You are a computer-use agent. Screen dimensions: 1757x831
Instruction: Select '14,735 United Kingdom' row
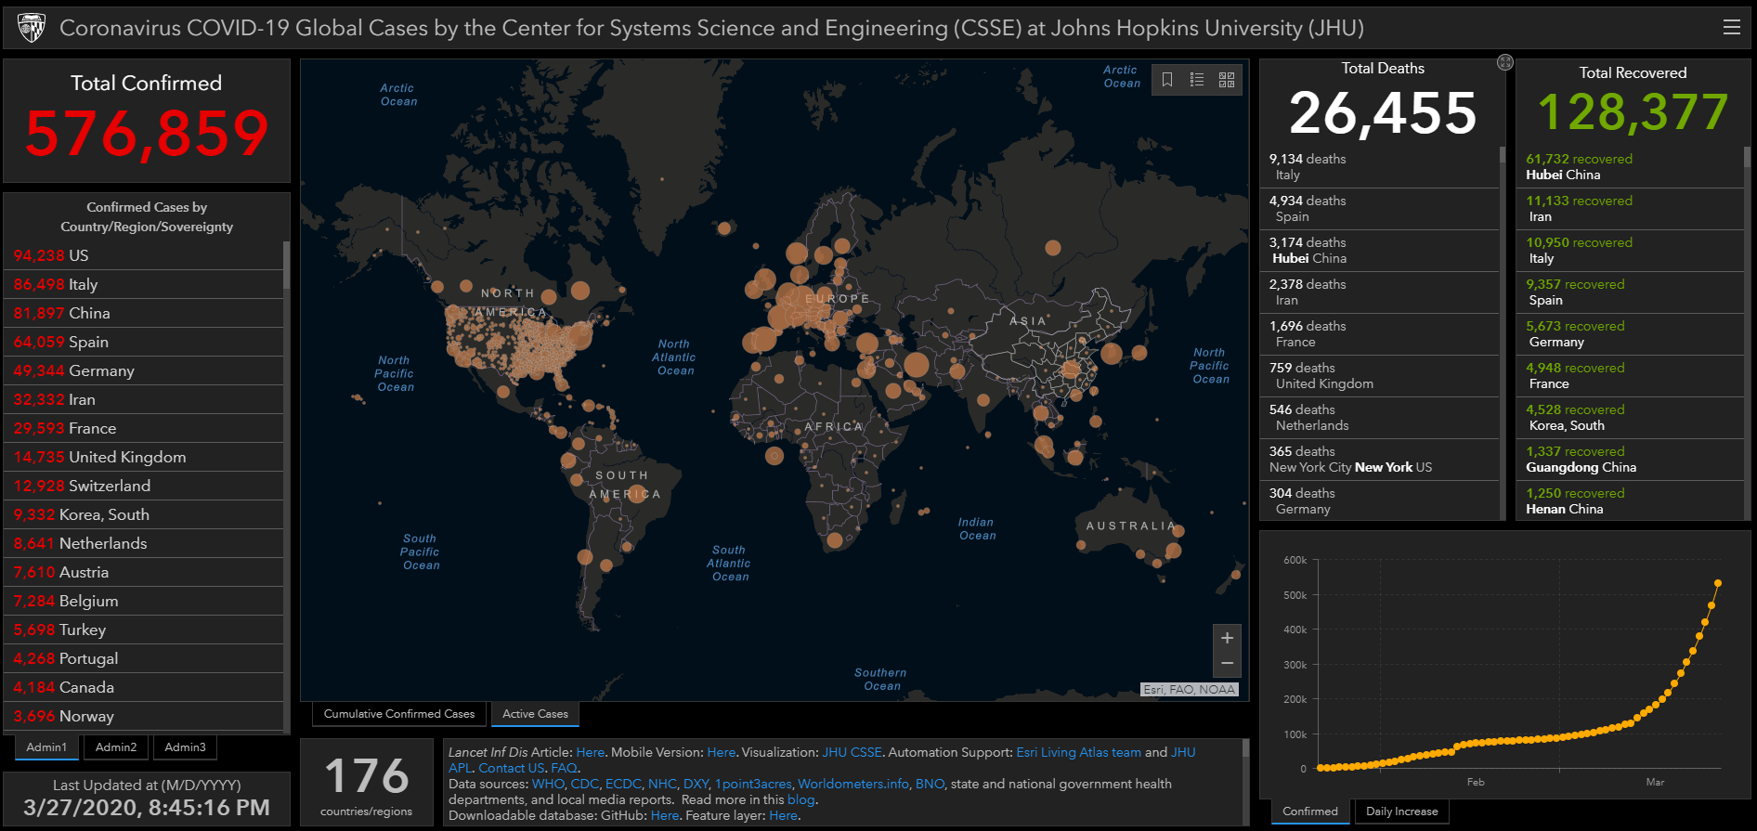pyautogui.click(x=144, y=457)
